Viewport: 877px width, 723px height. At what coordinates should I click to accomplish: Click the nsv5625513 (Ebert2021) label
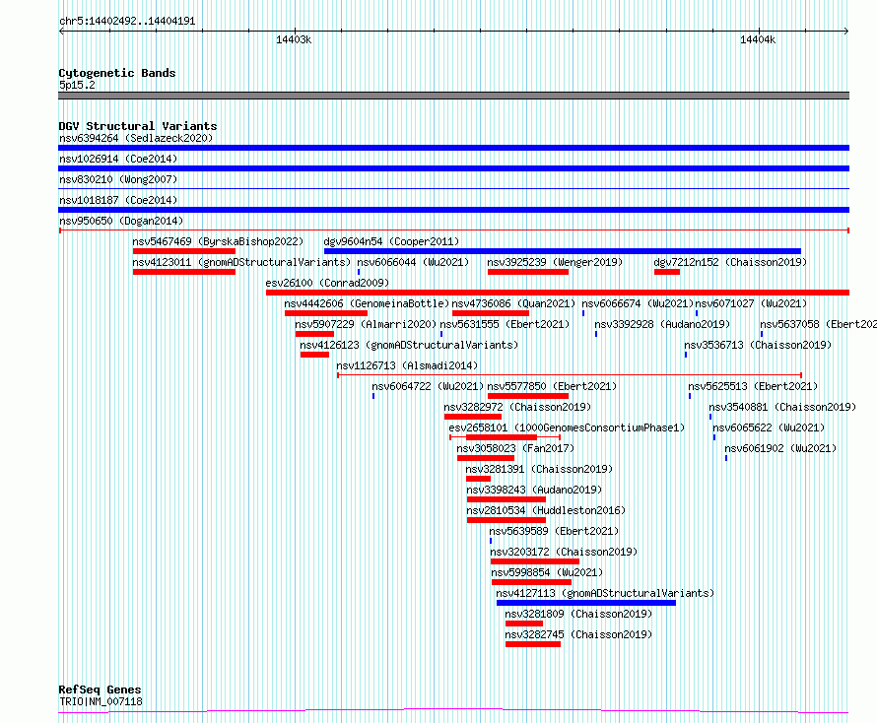point(752,386)
